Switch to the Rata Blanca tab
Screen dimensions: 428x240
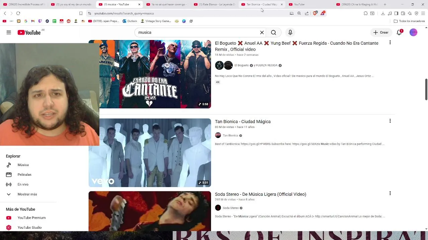coord(214,4)
